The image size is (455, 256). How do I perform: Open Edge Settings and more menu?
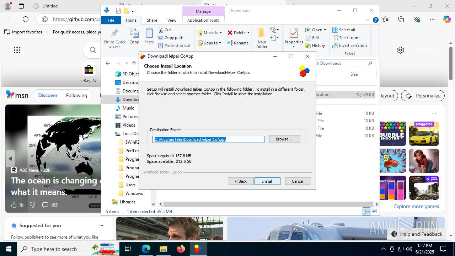click(432, 19)
